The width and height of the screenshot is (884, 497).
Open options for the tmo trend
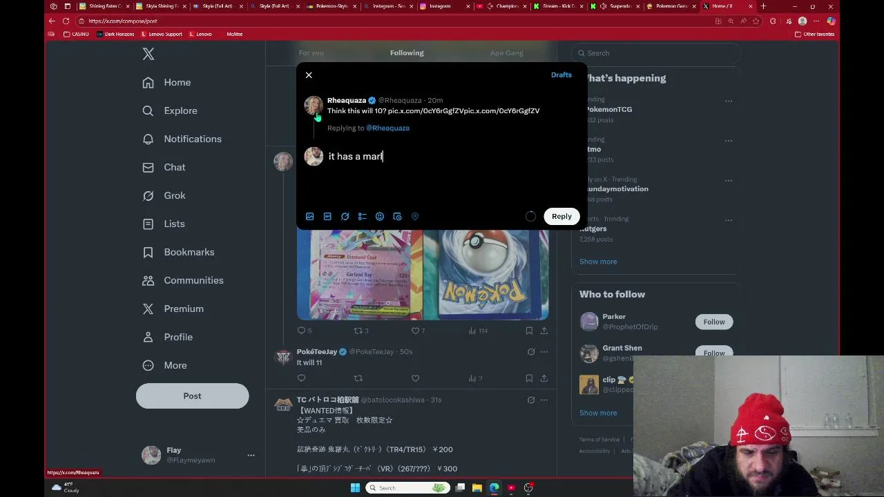pyautogui.click(x=728, y=141)
